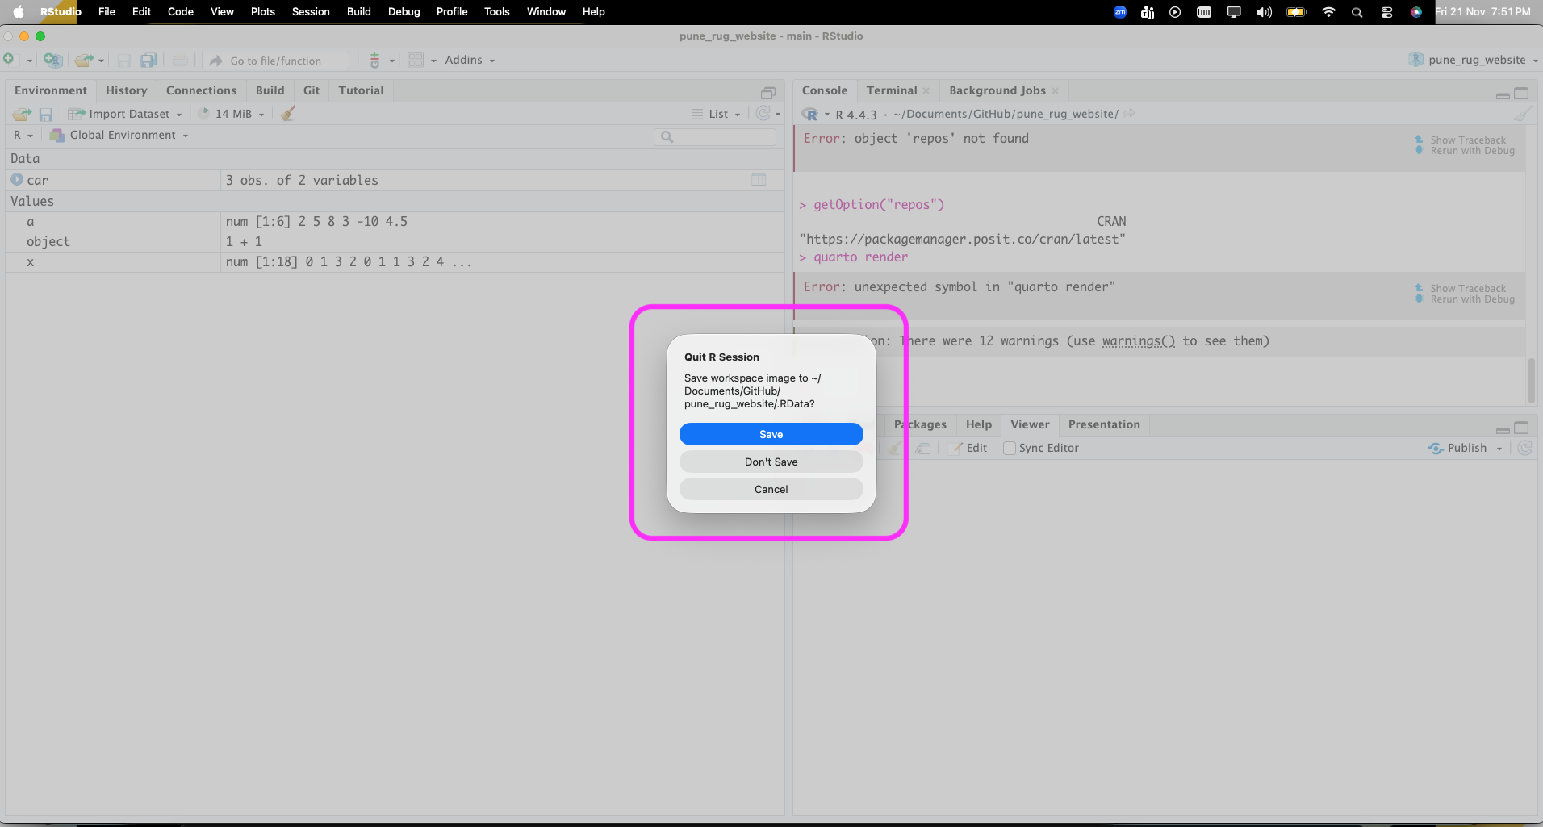View the car data table grid icon

coord(759,180)
